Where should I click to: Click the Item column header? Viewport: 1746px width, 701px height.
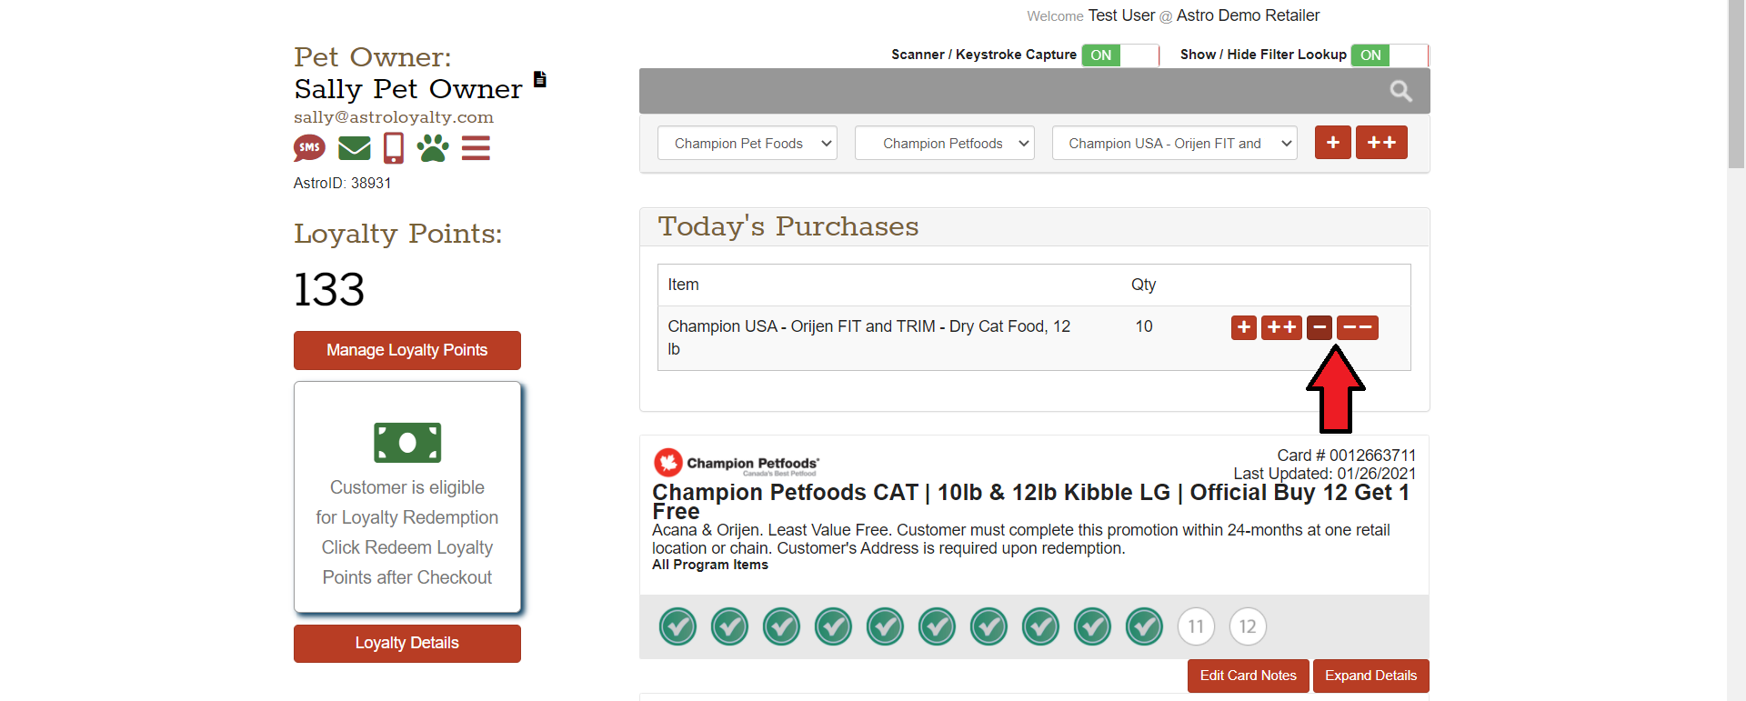coord(683,285)
